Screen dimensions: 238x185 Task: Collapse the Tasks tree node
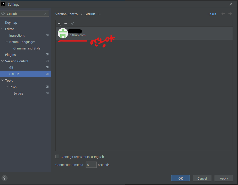tap(6, 87)
